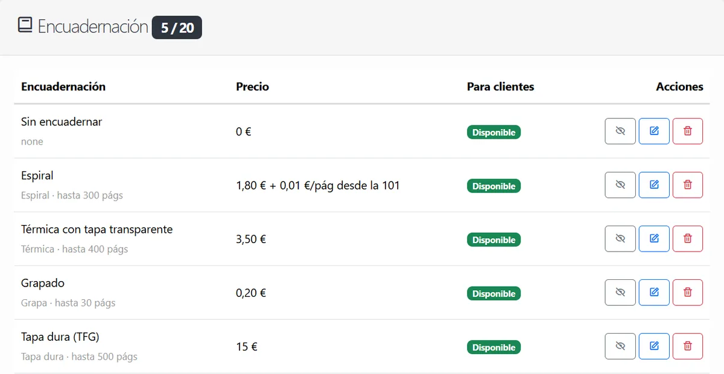This screenshot has width=724, height=374.
Task: Hide Térmica con tapa transparente from clients
Action: [x=620, y=239]
